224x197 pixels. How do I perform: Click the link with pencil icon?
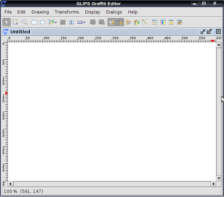137,22
